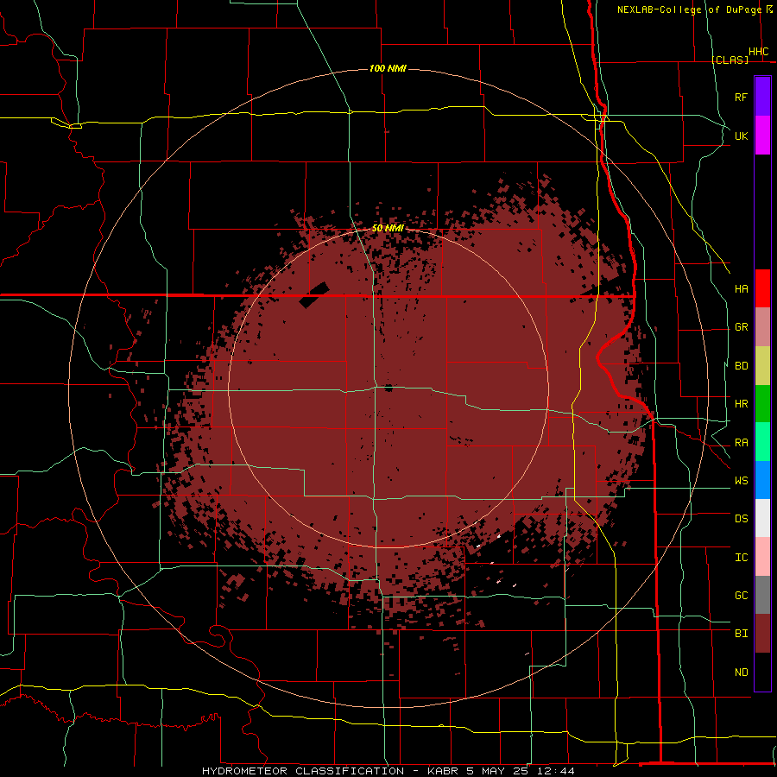
Task: Click the "RA" legend label
Action: coord(741,443)
